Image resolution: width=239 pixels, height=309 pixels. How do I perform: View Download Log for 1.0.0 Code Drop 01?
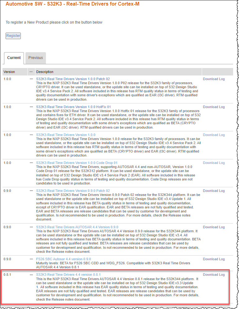214,163
